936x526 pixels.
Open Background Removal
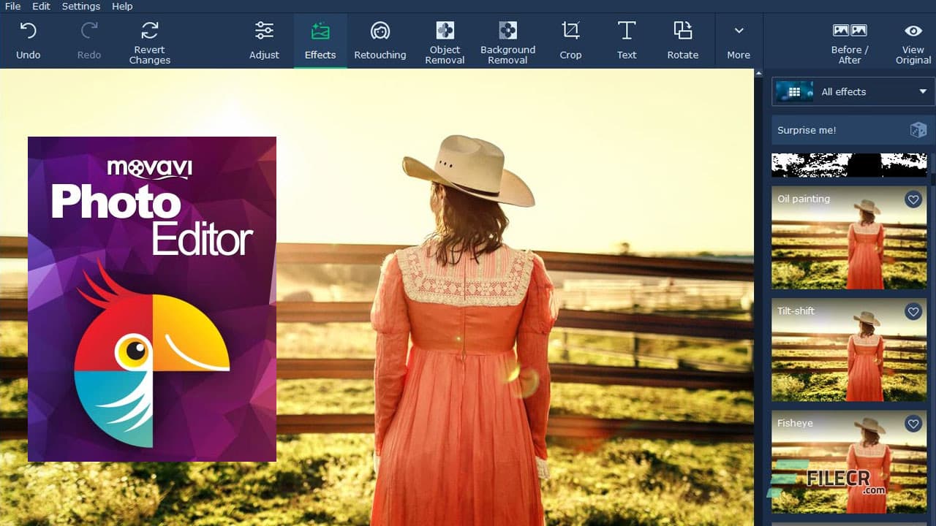(507, 40)
